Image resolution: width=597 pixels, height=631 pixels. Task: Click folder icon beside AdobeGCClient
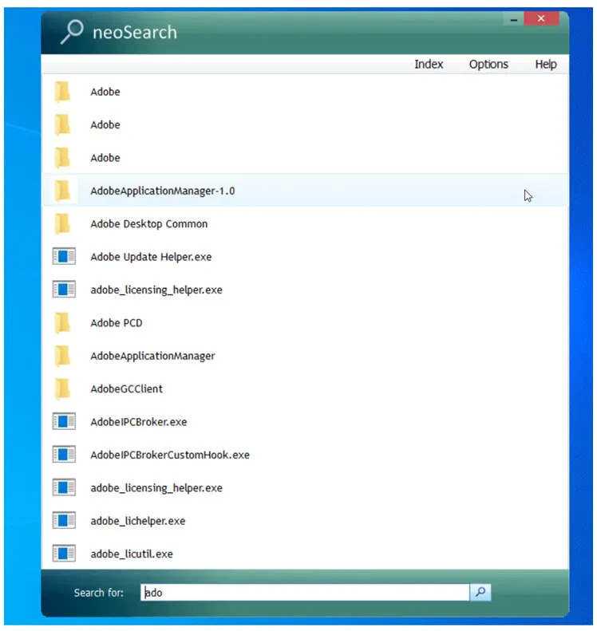[x=63, y=388]
